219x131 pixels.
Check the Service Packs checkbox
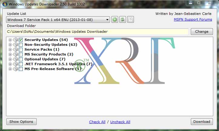point(21,49)
